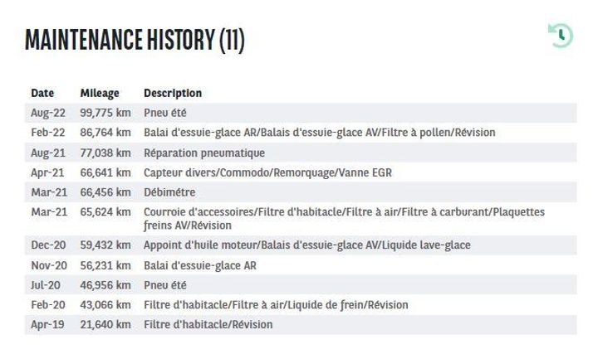Select the Jul-20 Pneu été entry
Viewport: 598px width, 354px height.
301,285
